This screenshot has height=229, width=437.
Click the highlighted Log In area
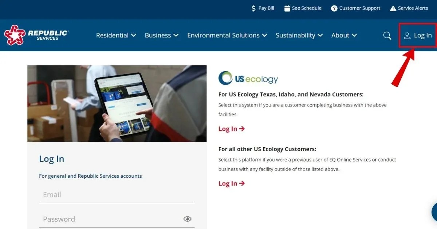418,35
